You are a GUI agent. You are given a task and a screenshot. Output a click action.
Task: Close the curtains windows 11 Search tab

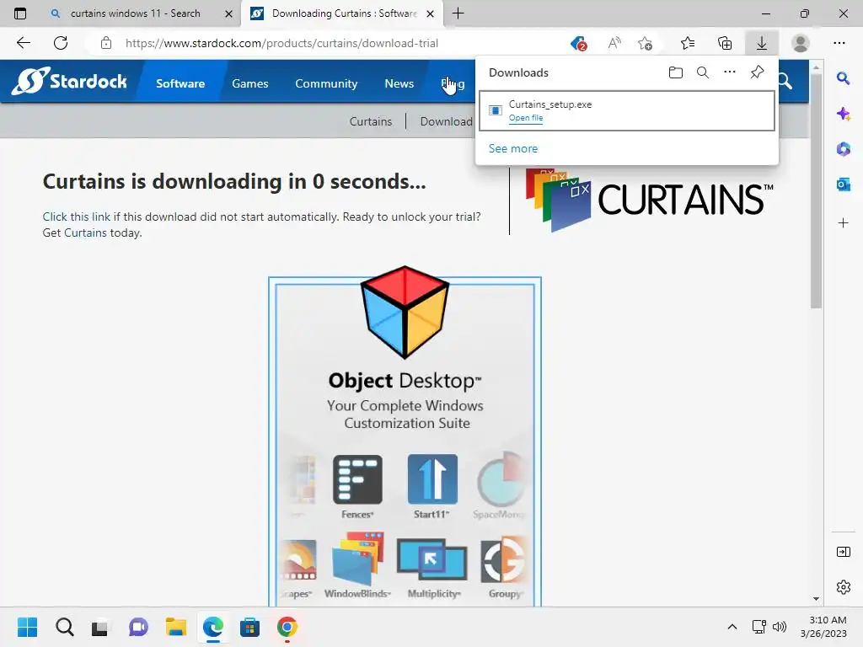tap(228, 13)
